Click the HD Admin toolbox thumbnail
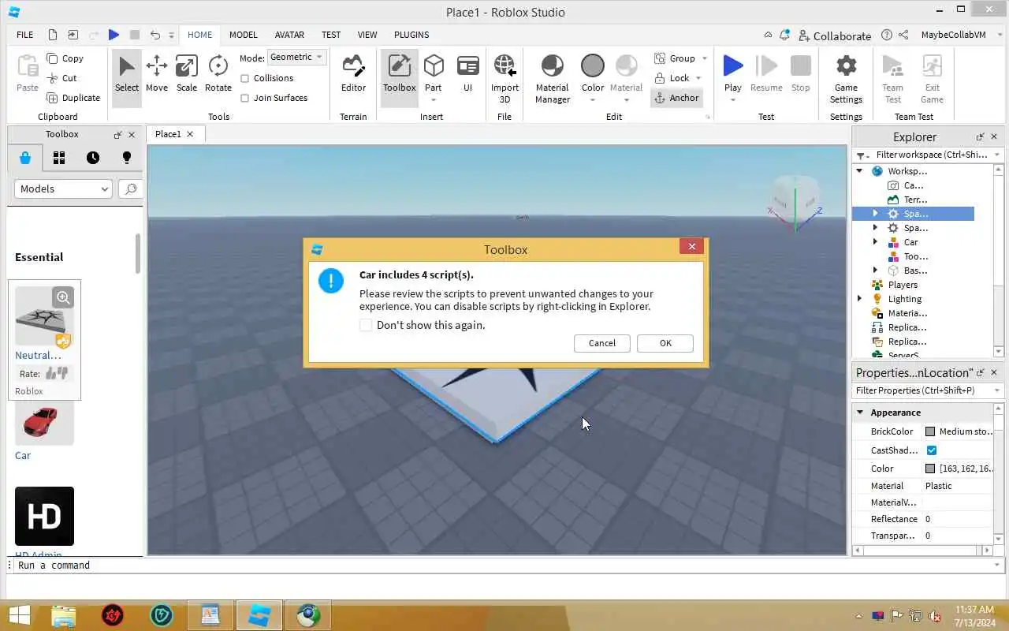Viewport: 1009px width, 631px height. click(x=44, y=516)
